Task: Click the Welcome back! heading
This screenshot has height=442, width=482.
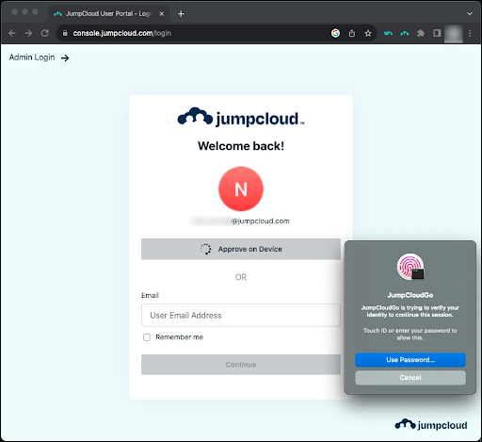Action: pos(241,146)
